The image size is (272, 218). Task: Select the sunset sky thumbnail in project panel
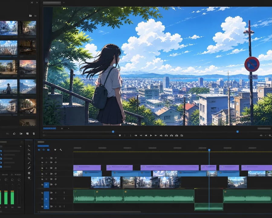click(x=28, y=67)
